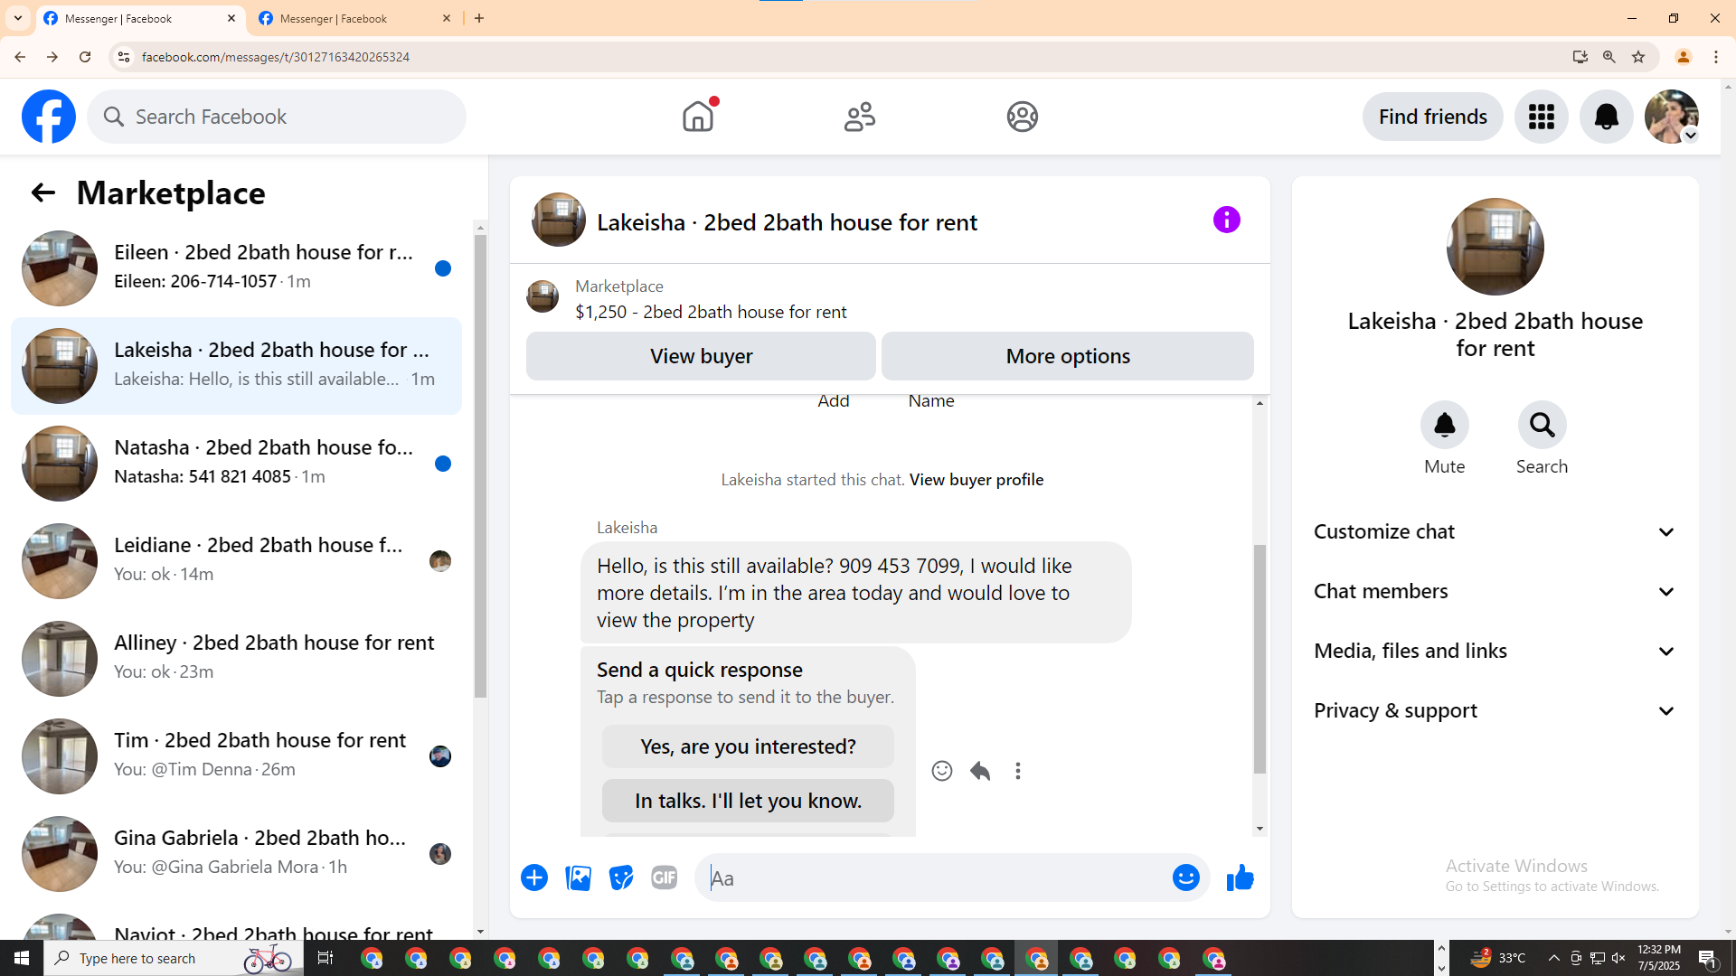Viewport: 1736px width, 976px height.
Task: Click the chat messages vertical scrollbar
Action: pos(1260,660)
